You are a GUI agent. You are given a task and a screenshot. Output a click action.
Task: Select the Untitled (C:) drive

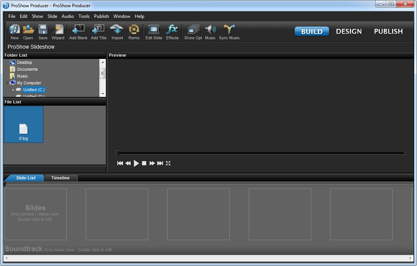click(30, 90)
